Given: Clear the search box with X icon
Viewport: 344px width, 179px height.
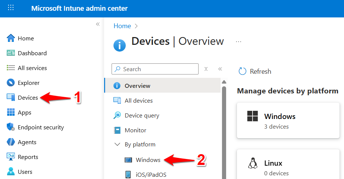Looking at the screenshot, I should point(206,69).
